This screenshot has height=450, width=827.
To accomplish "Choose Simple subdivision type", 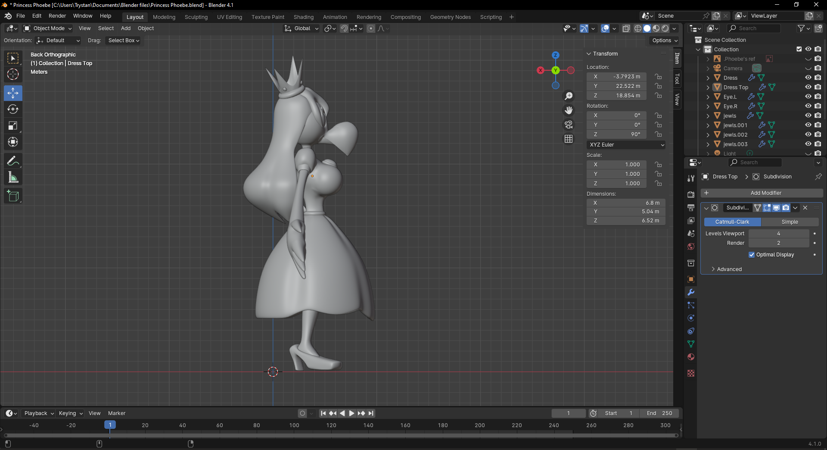I will (790, 222).
